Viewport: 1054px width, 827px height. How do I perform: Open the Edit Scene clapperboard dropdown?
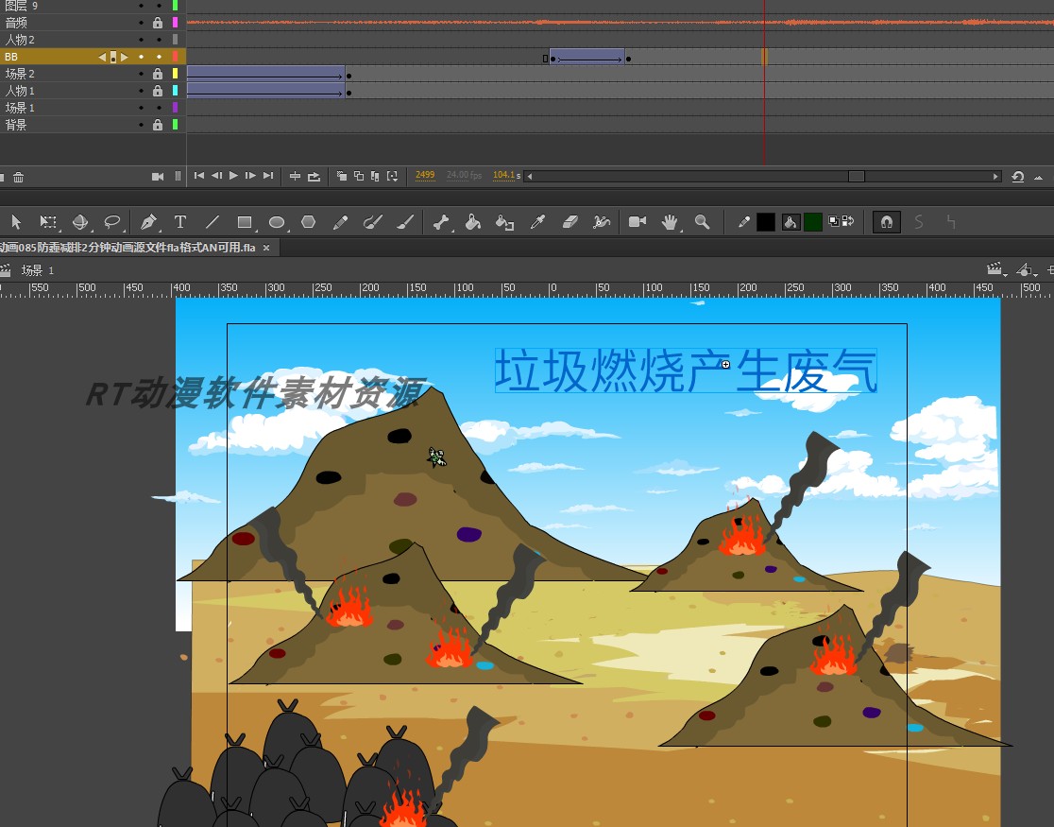tap(994, 269)
